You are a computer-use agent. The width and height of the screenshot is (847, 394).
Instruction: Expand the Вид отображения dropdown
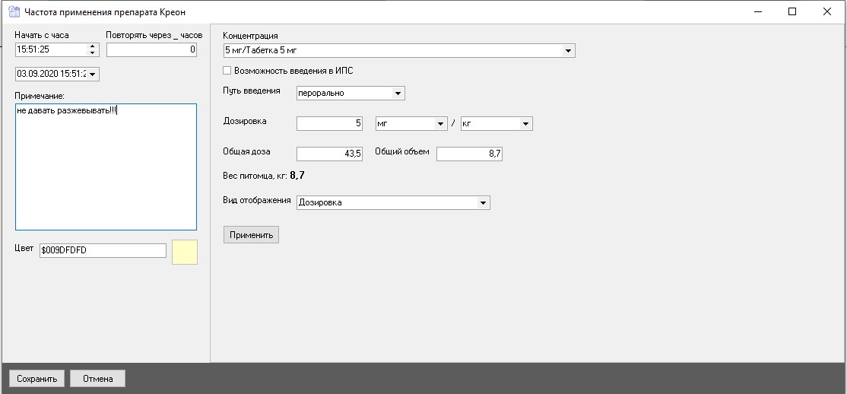[x=482, y=203]
